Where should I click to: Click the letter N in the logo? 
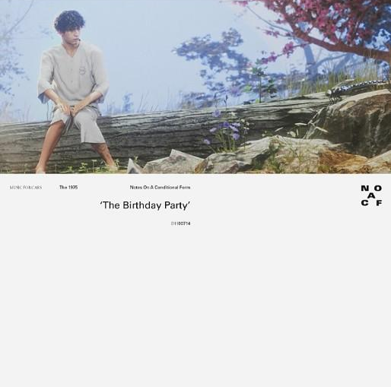(x=365, y=189)
